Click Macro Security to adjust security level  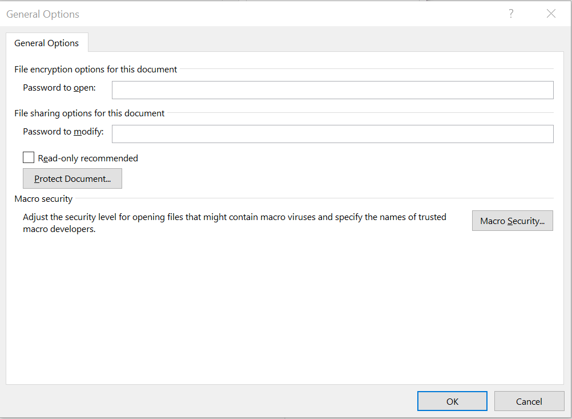point(512,221)
